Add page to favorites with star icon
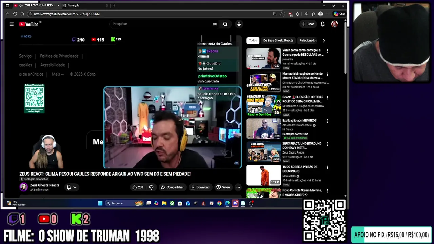Viewport: 434px width, 244px height. coord(281,14)
